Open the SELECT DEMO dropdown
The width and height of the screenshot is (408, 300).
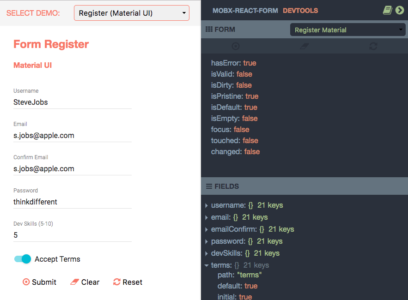[x=131, y=13]
